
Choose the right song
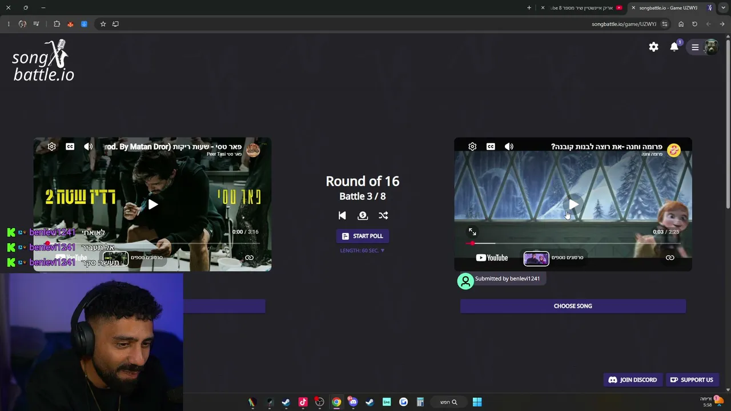(573, 306)
